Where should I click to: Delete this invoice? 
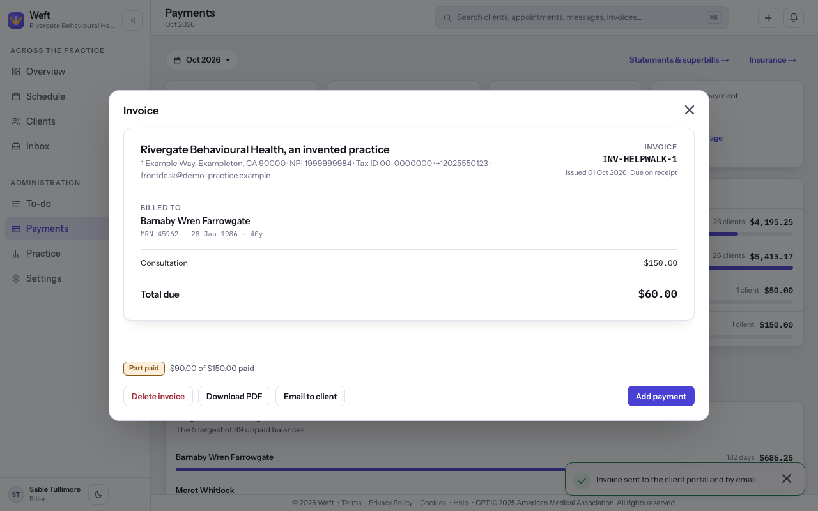tap(158, 396)
